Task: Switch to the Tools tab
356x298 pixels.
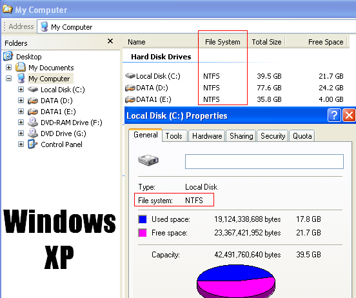Action: pyautogui.click(x=174, y=136)
